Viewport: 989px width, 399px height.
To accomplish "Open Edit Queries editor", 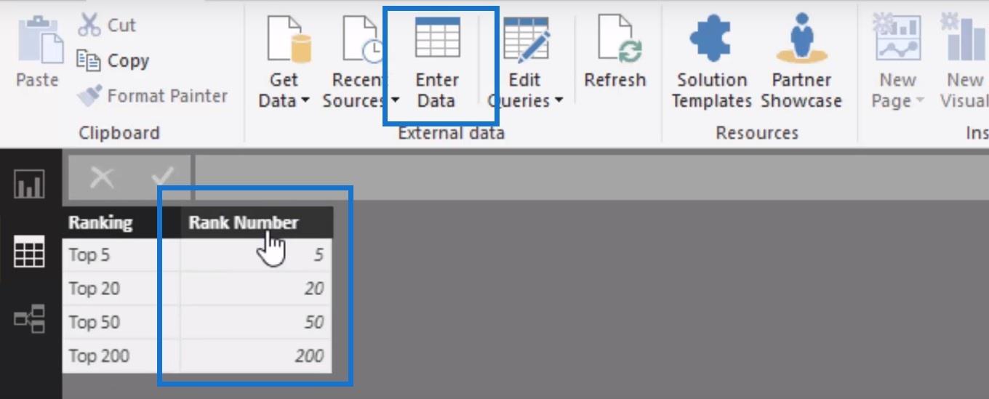I will (525, 61).
